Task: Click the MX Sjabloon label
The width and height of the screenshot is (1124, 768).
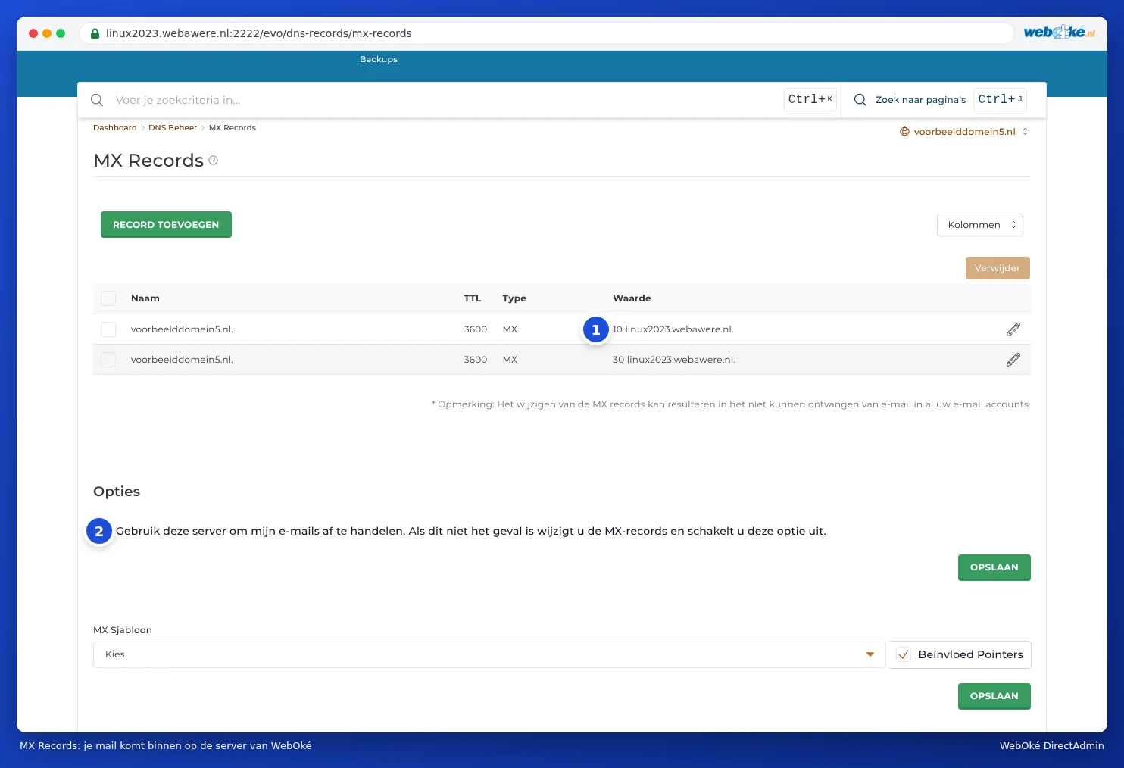Action: click(x=123, y=630)
